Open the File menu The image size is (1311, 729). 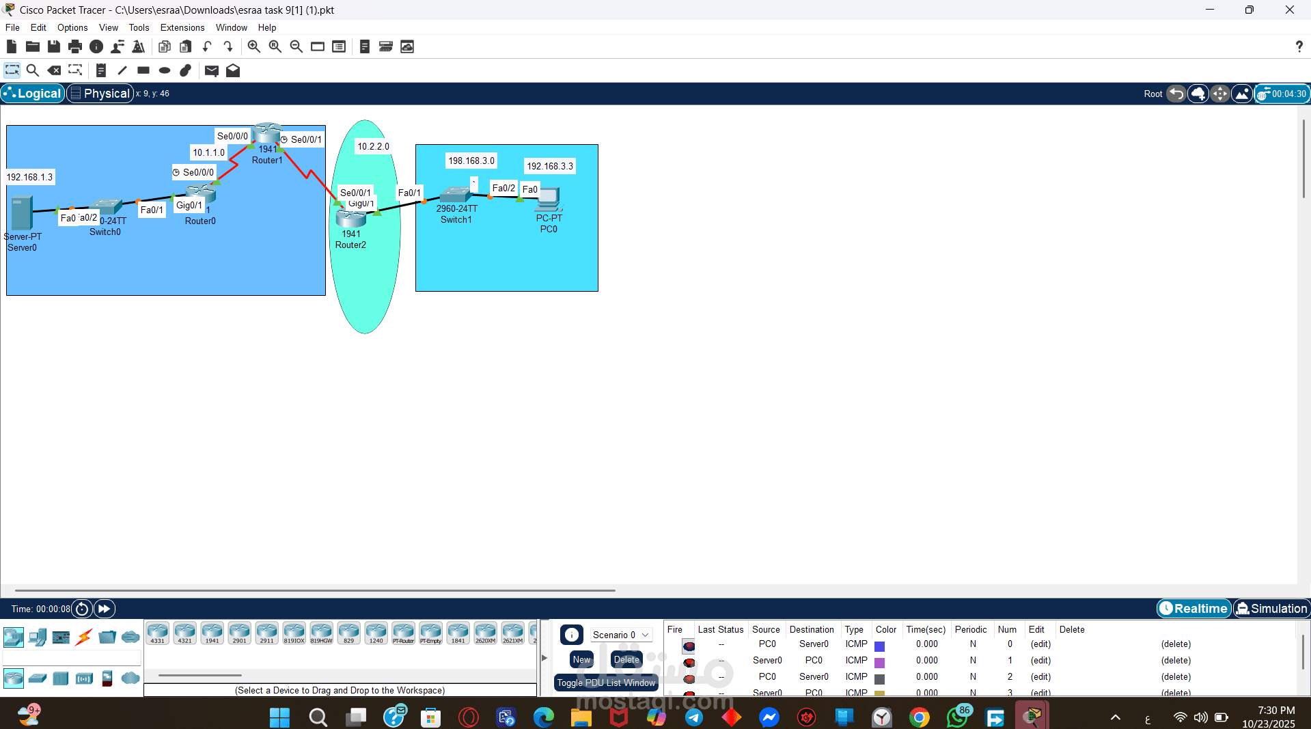point(12,27)
